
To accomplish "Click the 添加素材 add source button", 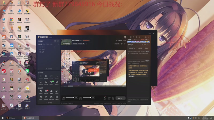I will [49, 69].
